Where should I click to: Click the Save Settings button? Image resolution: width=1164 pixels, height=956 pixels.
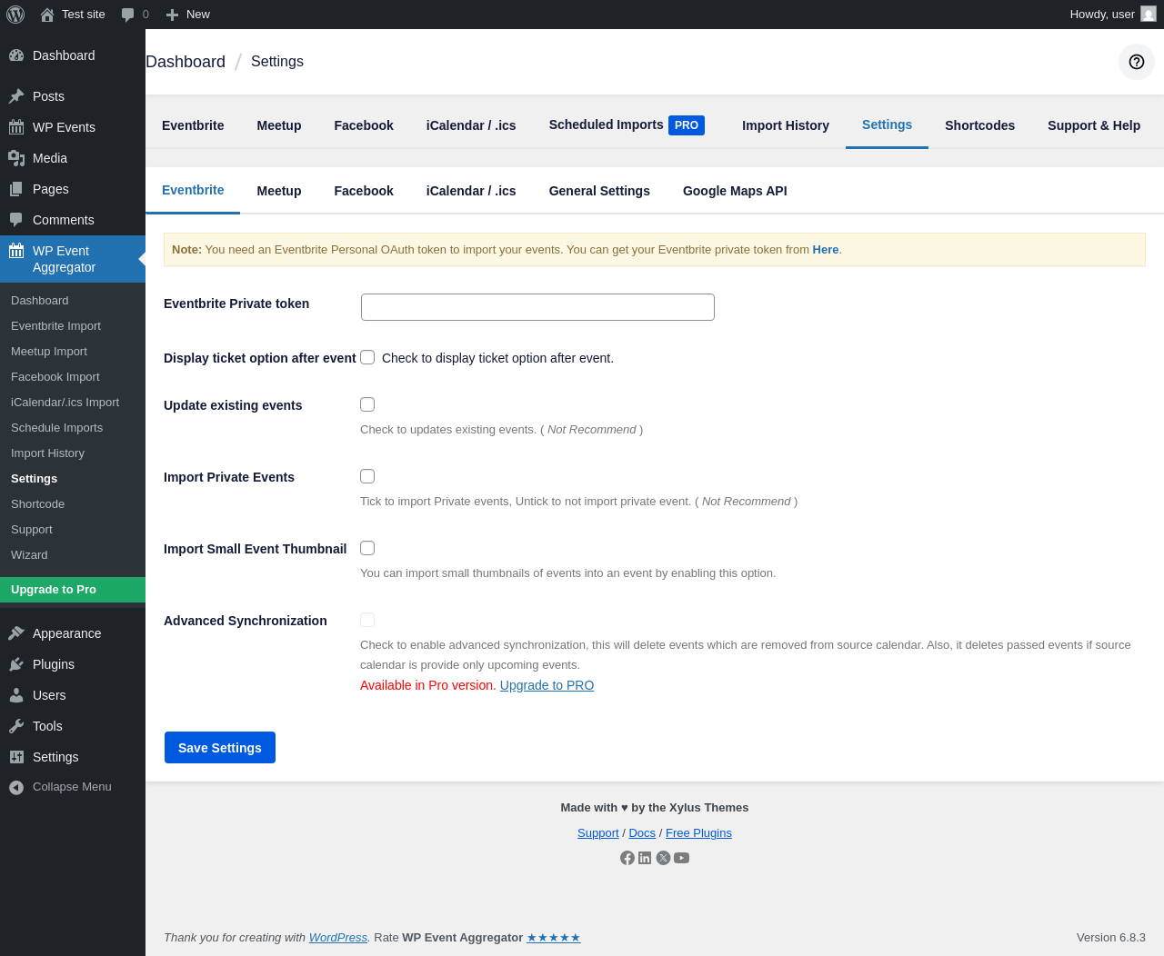tap(220, 748)
